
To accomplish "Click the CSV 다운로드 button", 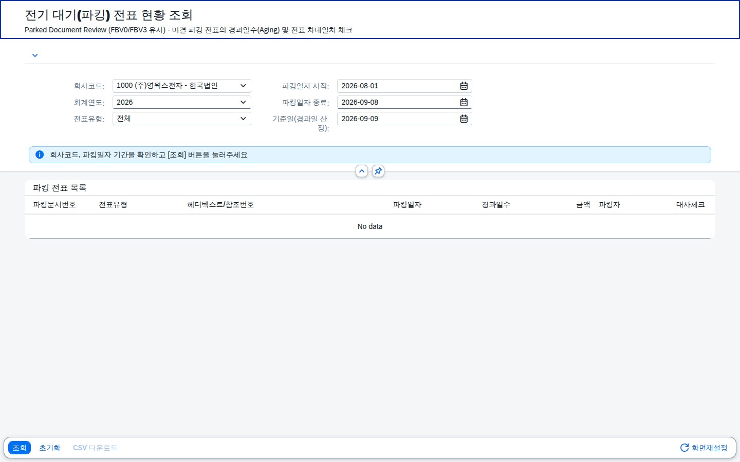I will (x=95, y=448).
